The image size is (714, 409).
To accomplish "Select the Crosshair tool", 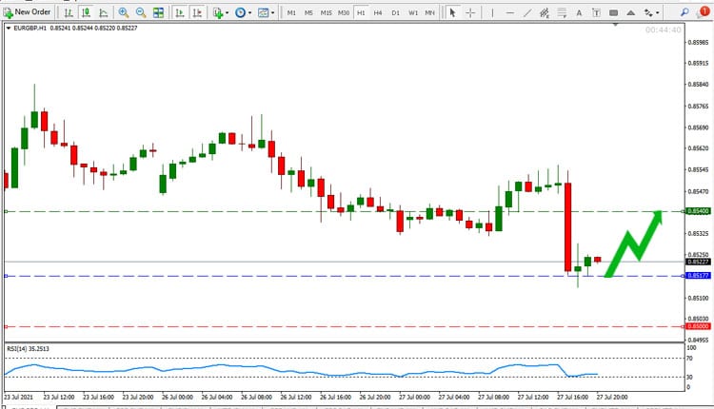I will tap(470, 12).
